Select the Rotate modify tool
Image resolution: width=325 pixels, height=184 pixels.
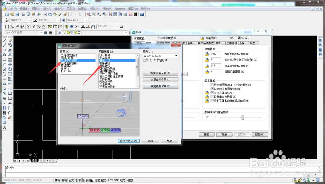(10, 69)
